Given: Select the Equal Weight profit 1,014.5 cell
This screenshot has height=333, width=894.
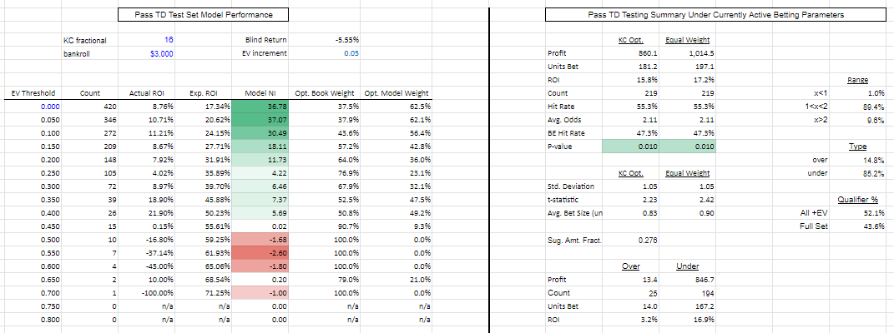Looking at the screenshot, I should coord(689,52).
